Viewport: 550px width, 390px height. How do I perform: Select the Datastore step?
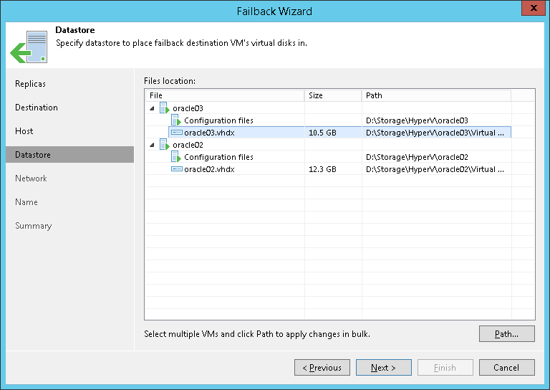[x=69, y=154]
